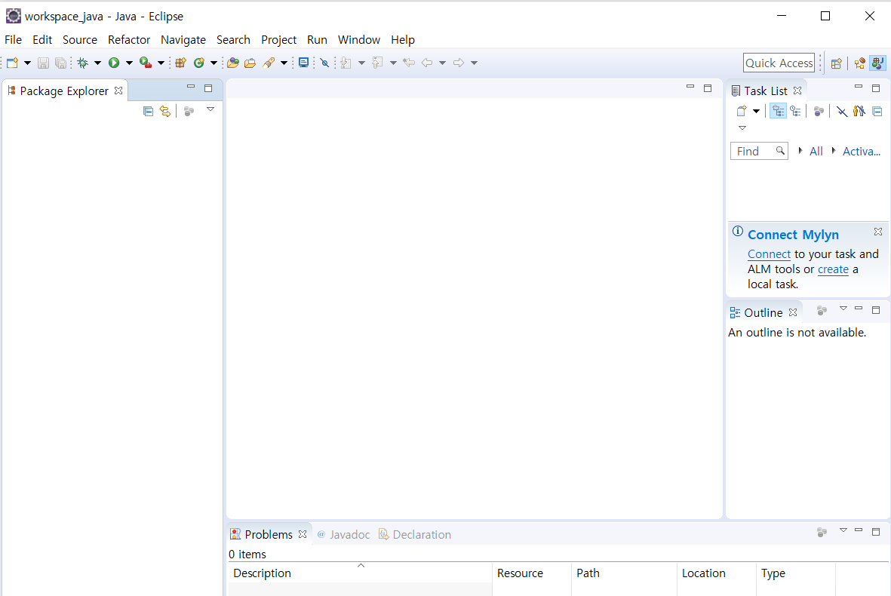Screen dimensions: 891x596
Task: Open the Forward history dropdown arrow
Action: point(474,63)
